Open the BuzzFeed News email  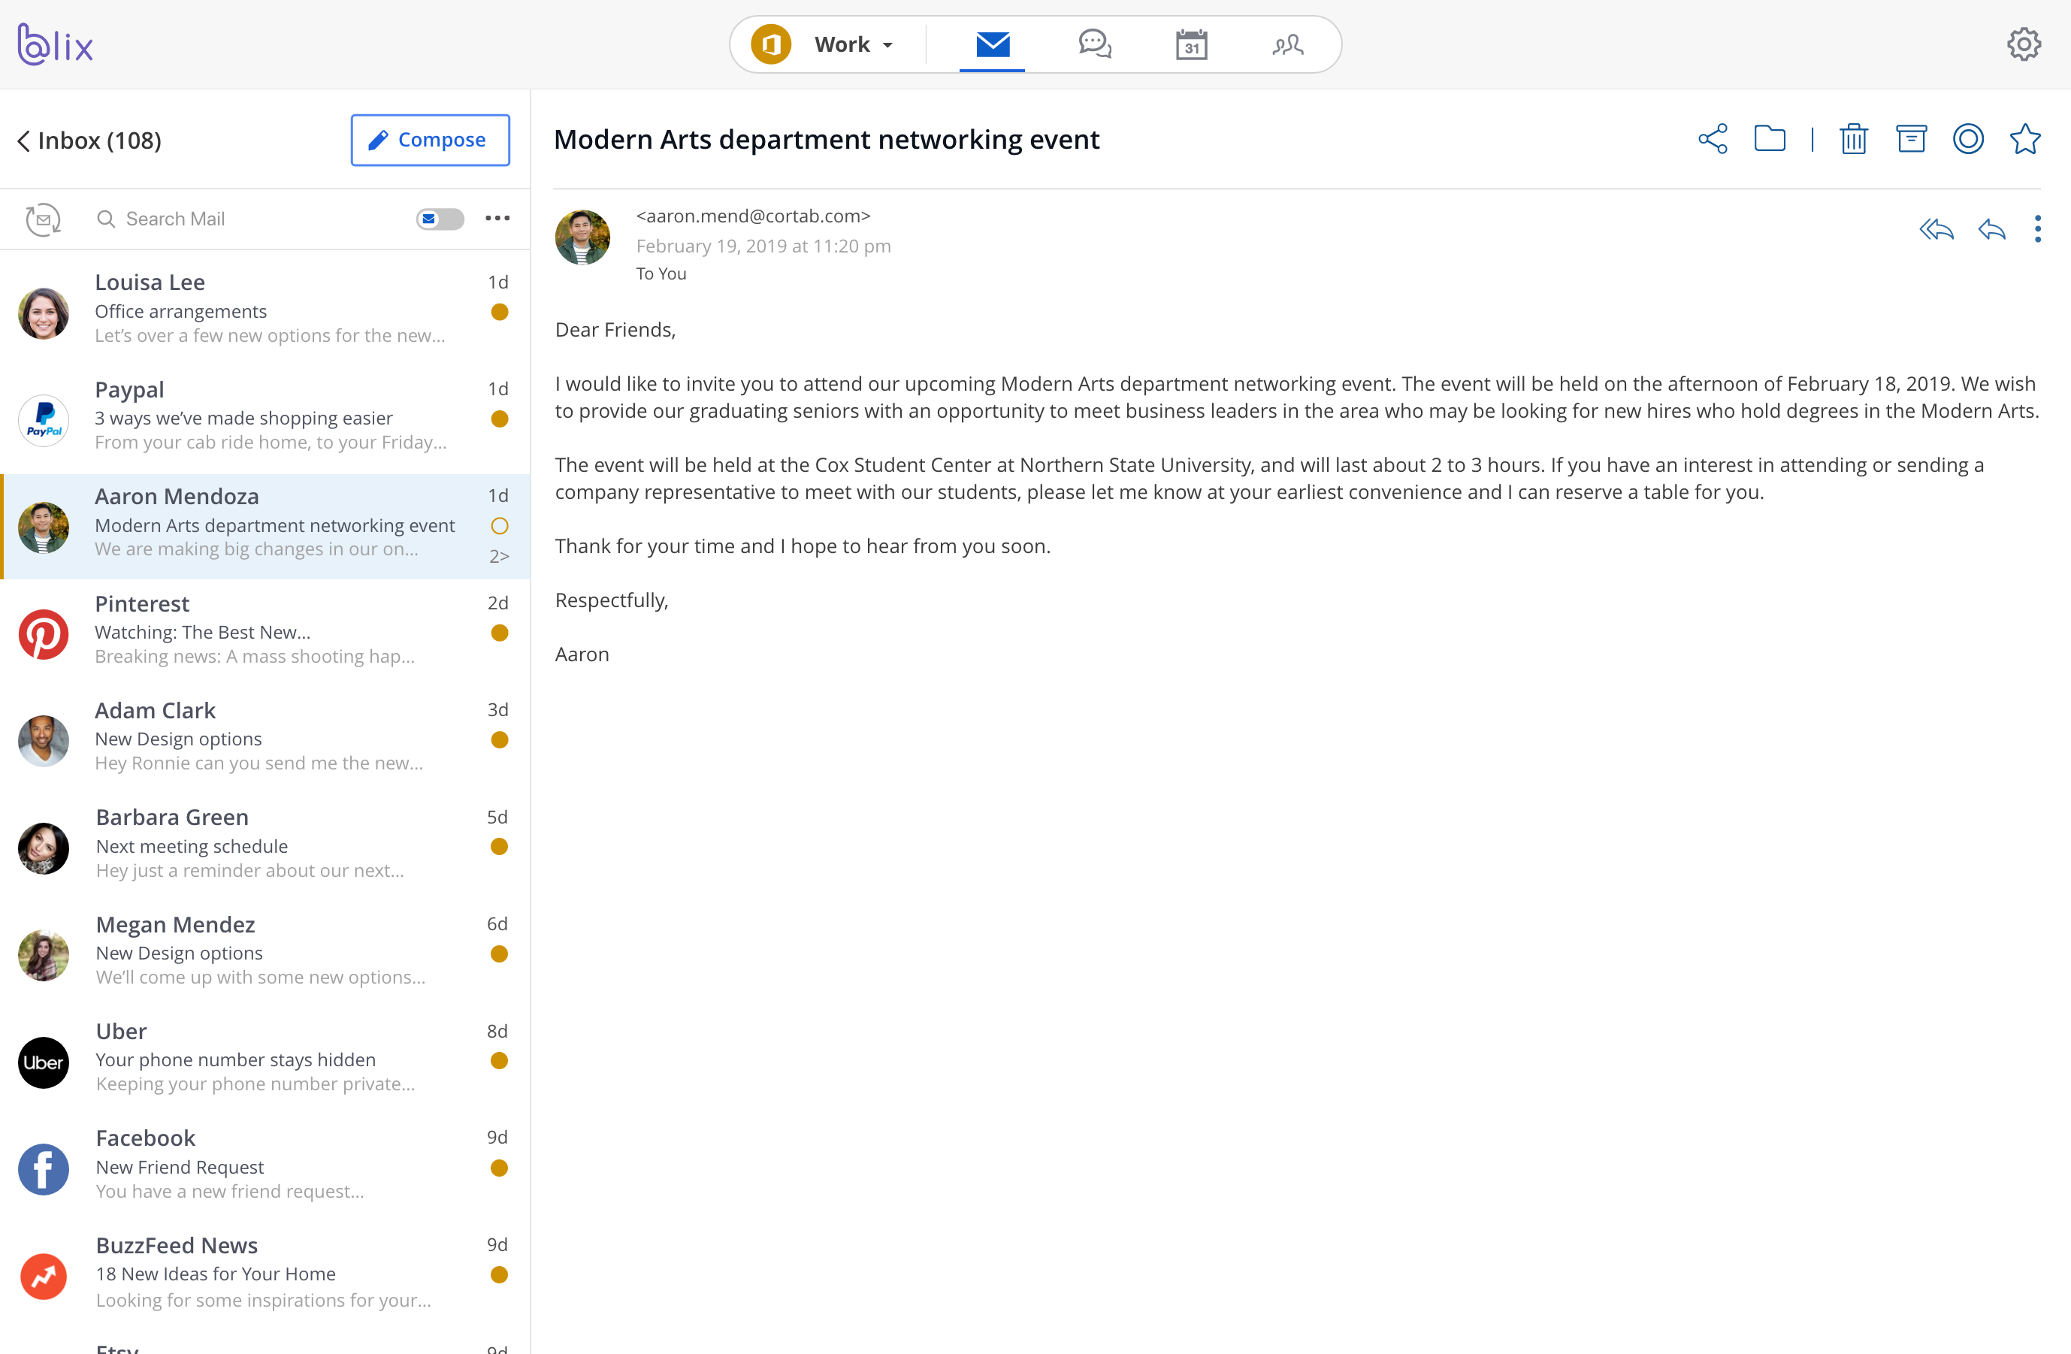pyautogui.click(x=265, y=1275)
